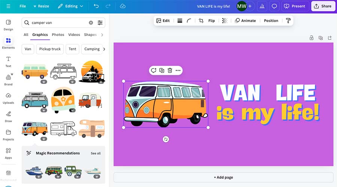Open the Text sidebar panel
The height and width of the screenshot is (187, 337).
point(8,62)
